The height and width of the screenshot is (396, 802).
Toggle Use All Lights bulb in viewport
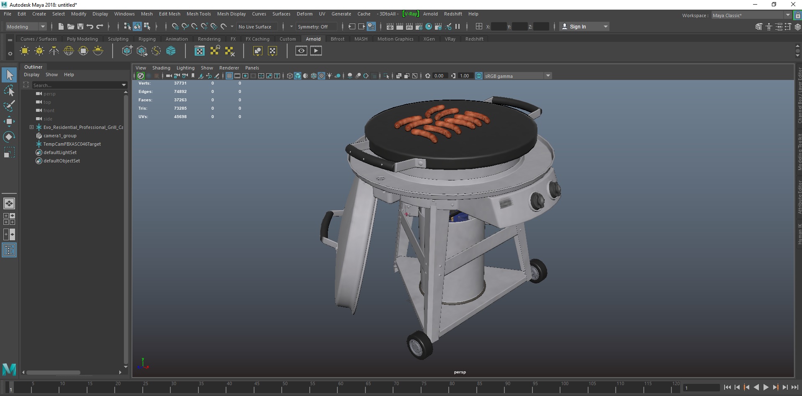tap(329, 76)
